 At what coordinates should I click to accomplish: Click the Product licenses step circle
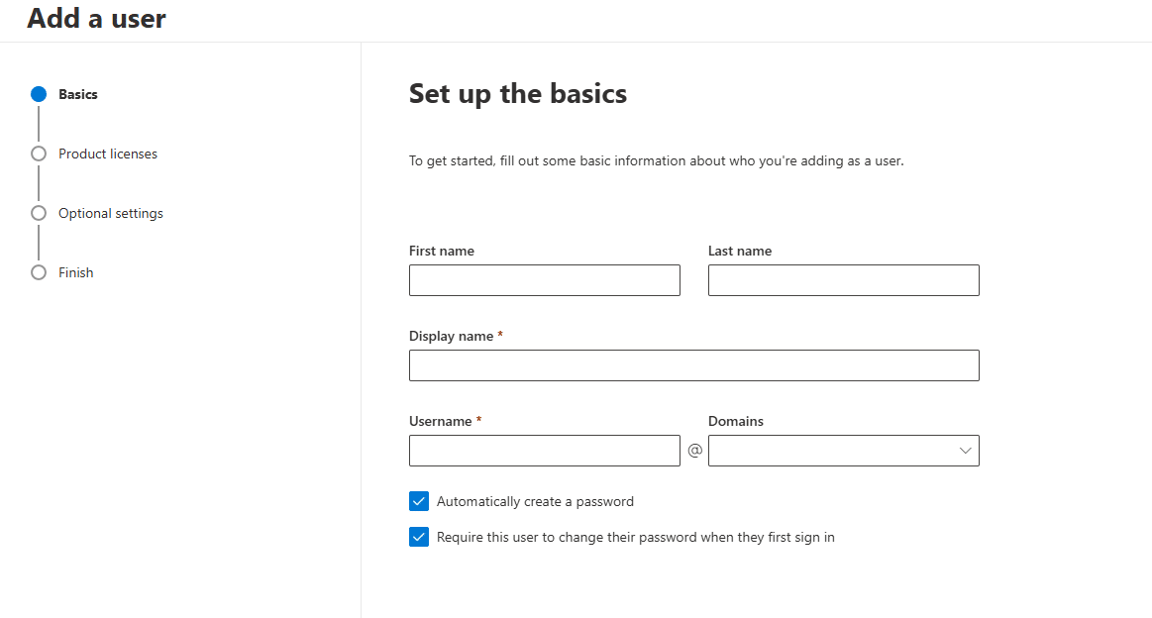tap(39, 154)
